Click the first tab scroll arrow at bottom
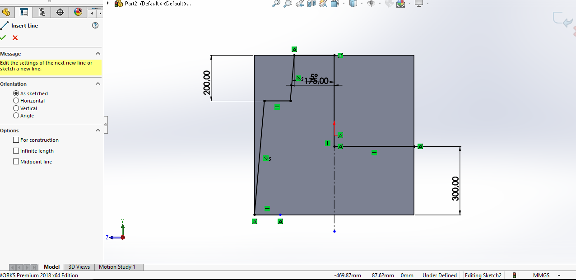 click(12, 267)
